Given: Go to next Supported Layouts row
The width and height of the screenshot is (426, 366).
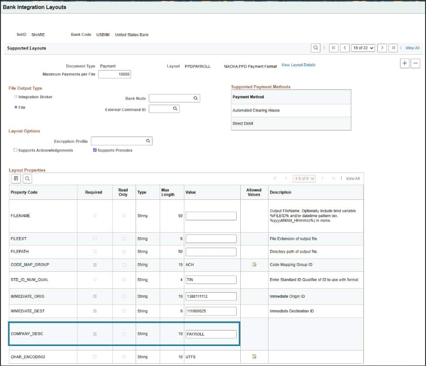Looking at the screenshot, I should (382, 48).
